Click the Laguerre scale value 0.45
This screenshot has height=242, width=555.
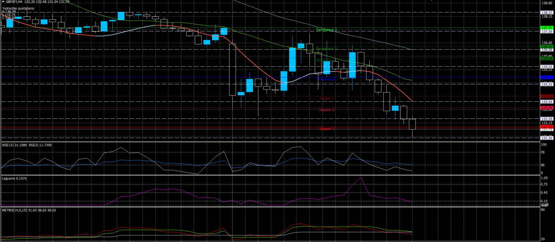click(544, 193)
